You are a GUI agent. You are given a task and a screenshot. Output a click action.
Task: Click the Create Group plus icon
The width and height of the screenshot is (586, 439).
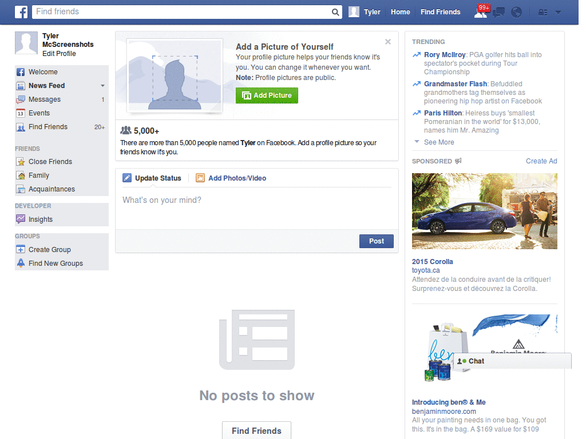point(21,249)
